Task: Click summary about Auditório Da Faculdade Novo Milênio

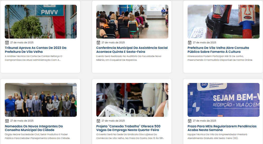Action: [129, 58]
